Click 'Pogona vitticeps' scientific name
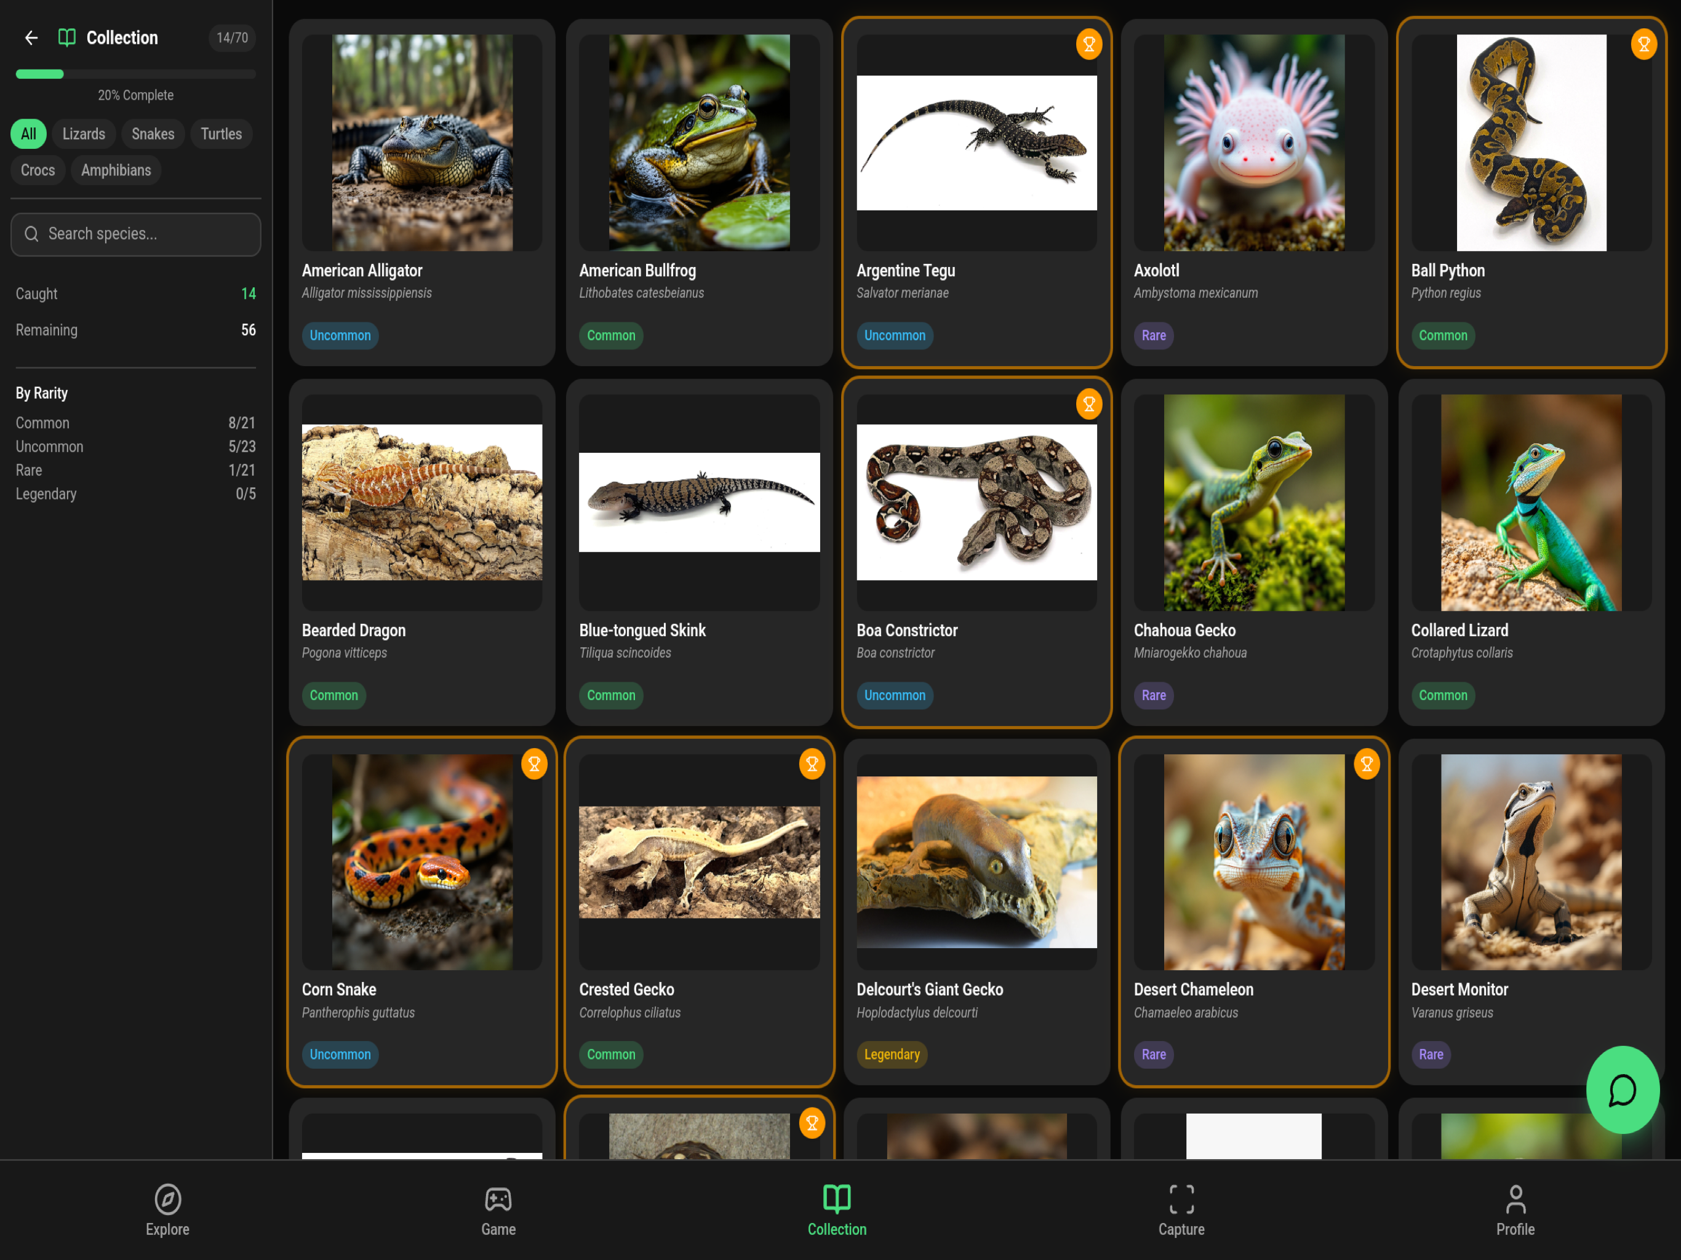 [x=344, y=653]
